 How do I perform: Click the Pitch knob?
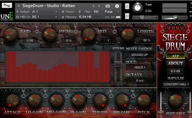click(144, 101)
